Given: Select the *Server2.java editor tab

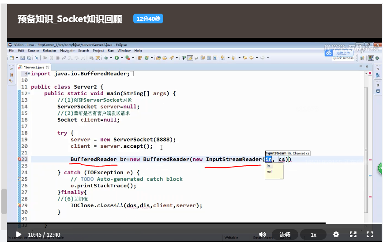Looking at the screenshot, I should [x=34, y=67].
